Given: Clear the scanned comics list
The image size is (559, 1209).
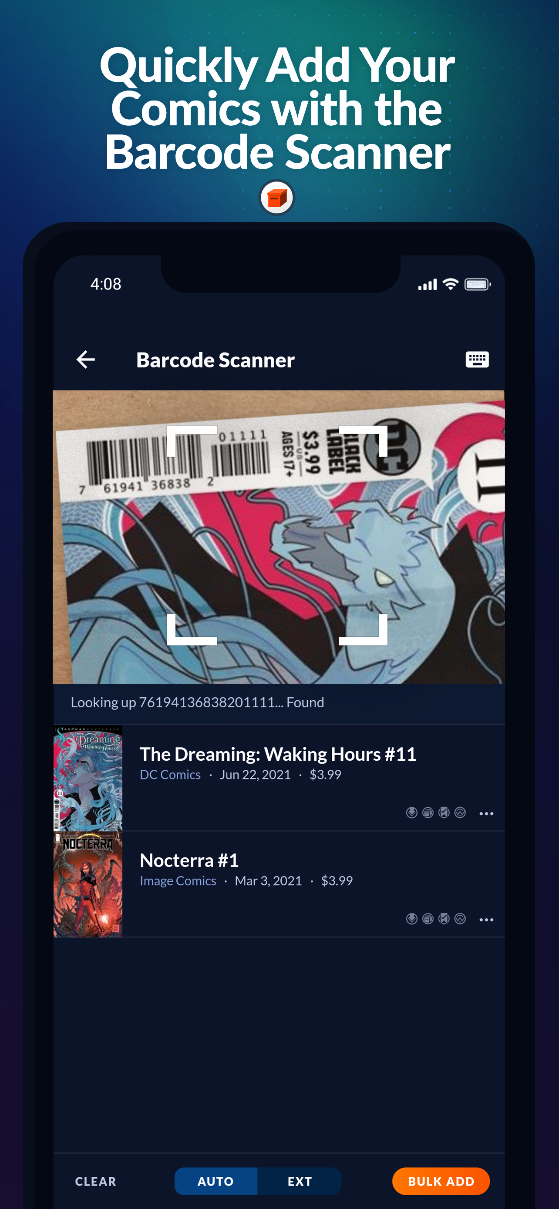Looking at the screenshot, I should pyautogui.click(x=95, y=1181).
